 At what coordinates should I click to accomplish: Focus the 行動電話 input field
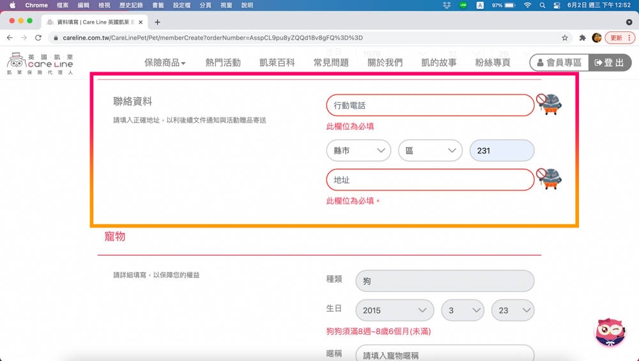[x=430, y=105]
